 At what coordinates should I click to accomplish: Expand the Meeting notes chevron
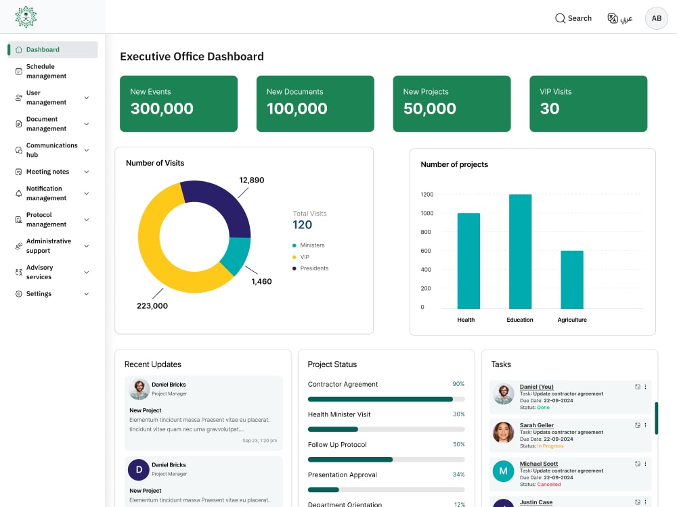click(87, 172)
